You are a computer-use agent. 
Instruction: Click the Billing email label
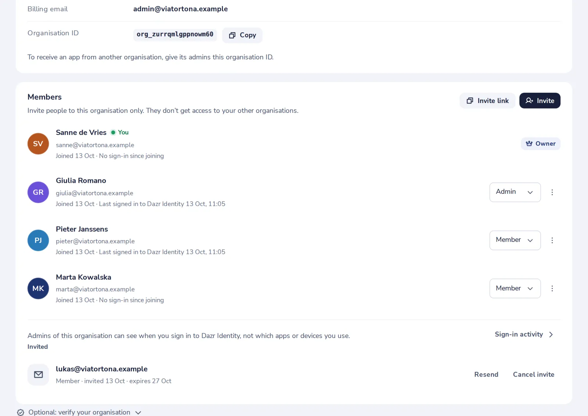(x=47, y=9)
